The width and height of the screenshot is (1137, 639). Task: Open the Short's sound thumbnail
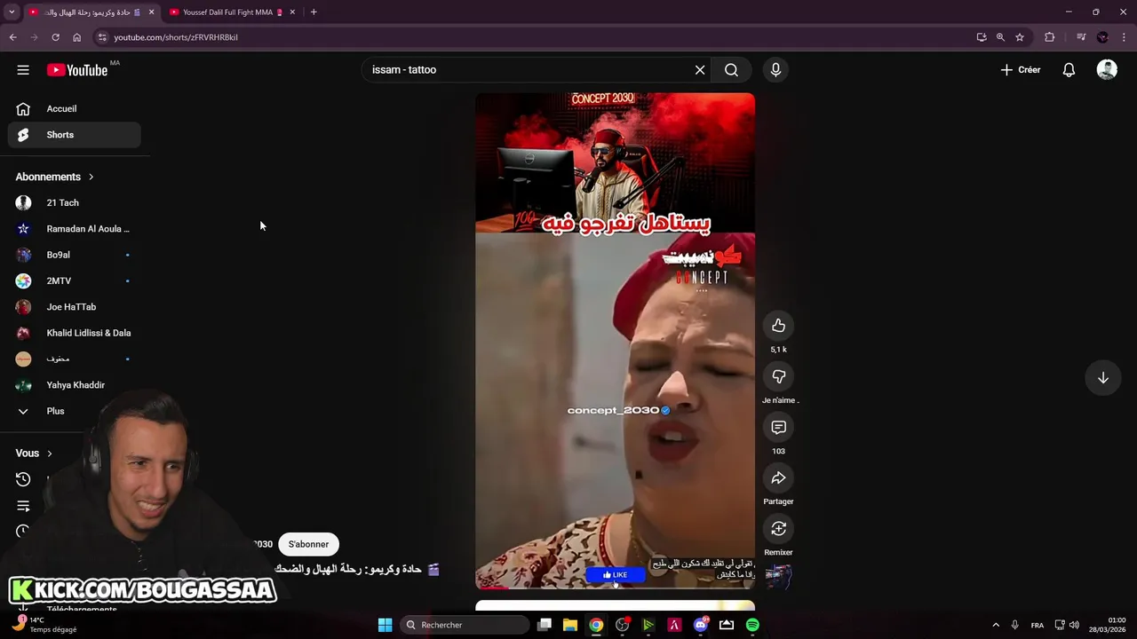point(778,576)
